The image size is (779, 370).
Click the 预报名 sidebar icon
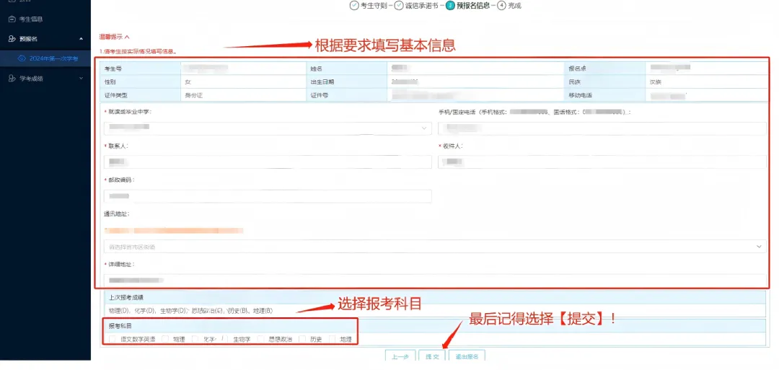pos(13,39)
